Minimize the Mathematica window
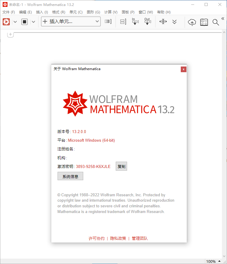 pyautogui.click(x=193, y=4)
